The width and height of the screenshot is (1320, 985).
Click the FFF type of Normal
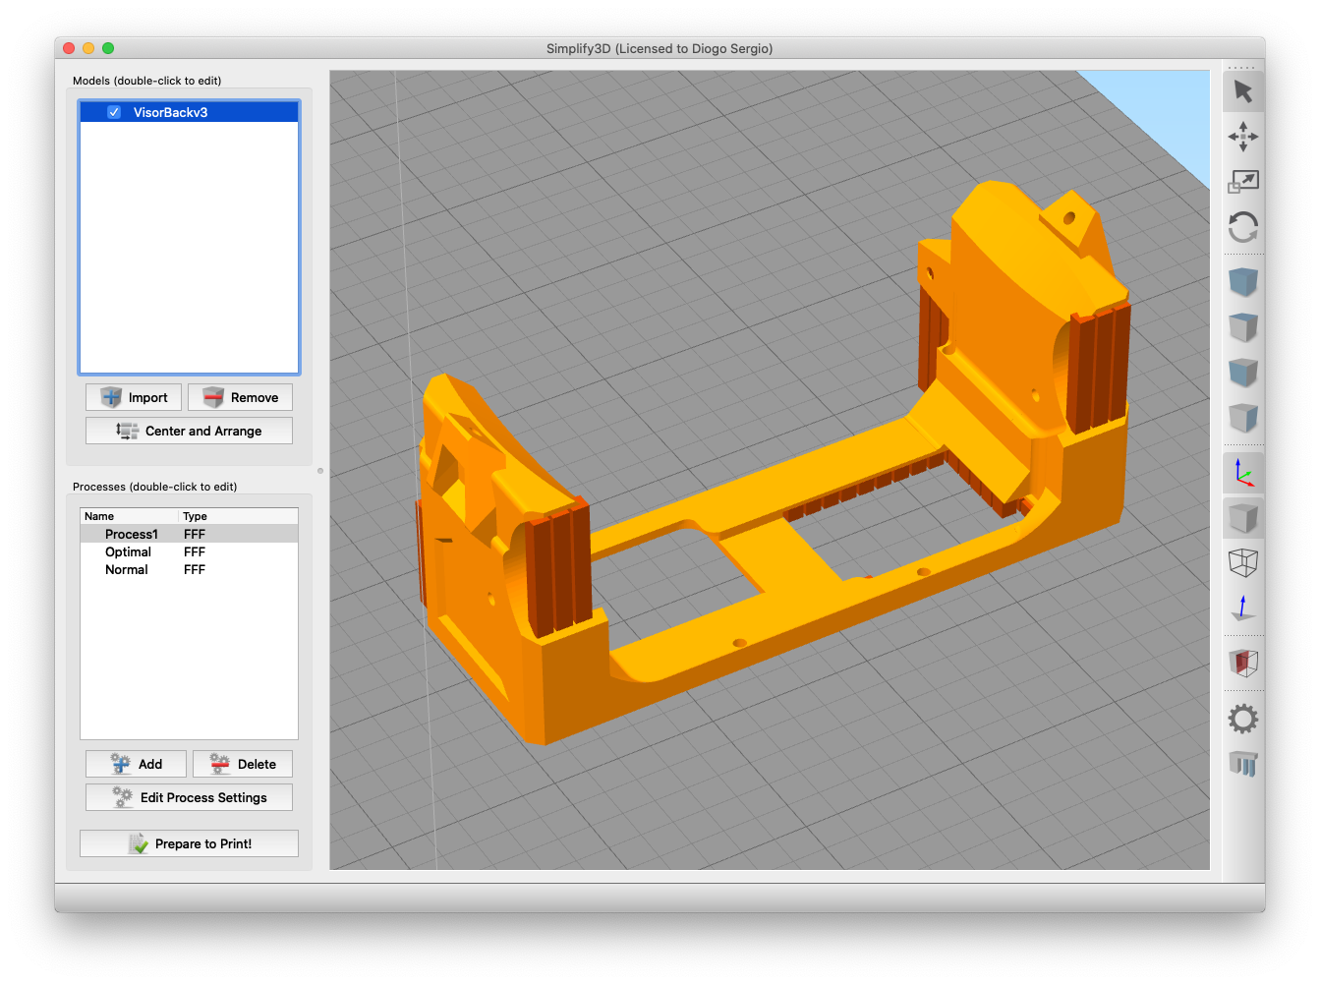point(195,569)
